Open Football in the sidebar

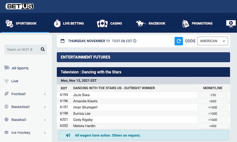19,94
